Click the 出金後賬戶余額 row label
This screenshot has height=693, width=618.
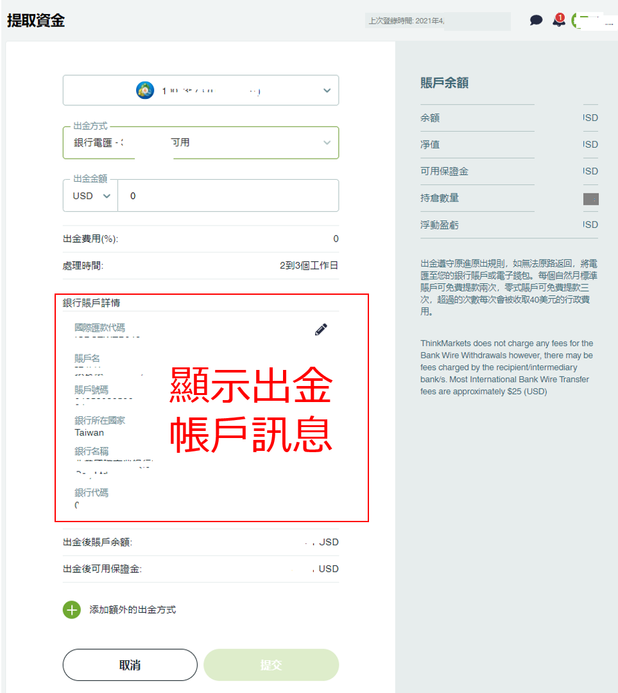pyautogui.click(x=98, y=542)
